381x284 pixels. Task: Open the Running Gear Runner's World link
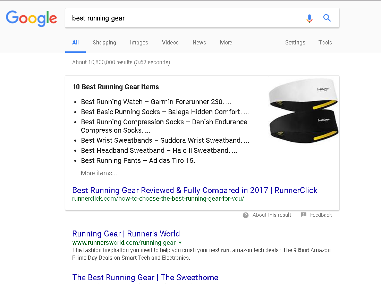pyautogui.click(x=126, y=234)
